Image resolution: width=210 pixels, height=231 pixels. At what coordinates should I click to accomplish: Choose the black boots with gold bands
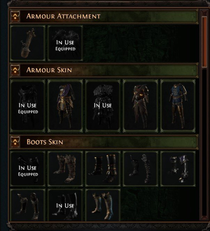[103, 168]
